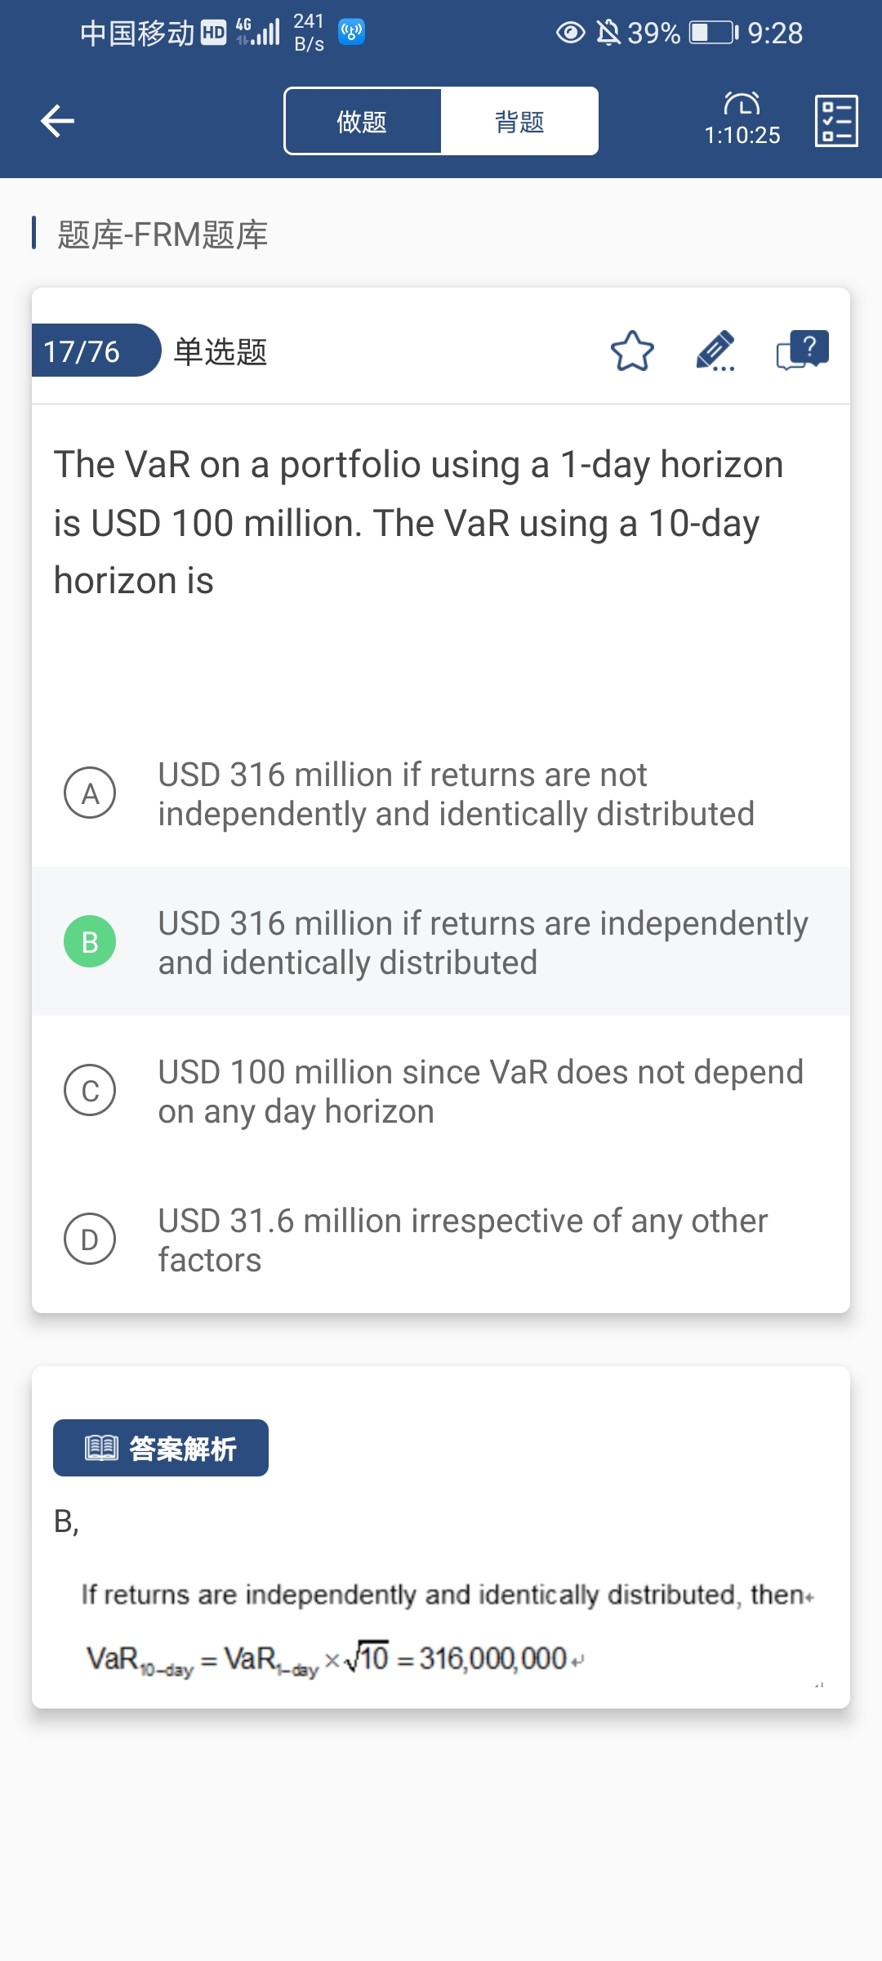The height and width of the screenshot is (1961, 882).
Task: Tap the eye comfort status icon
Action: coord(570,33)
